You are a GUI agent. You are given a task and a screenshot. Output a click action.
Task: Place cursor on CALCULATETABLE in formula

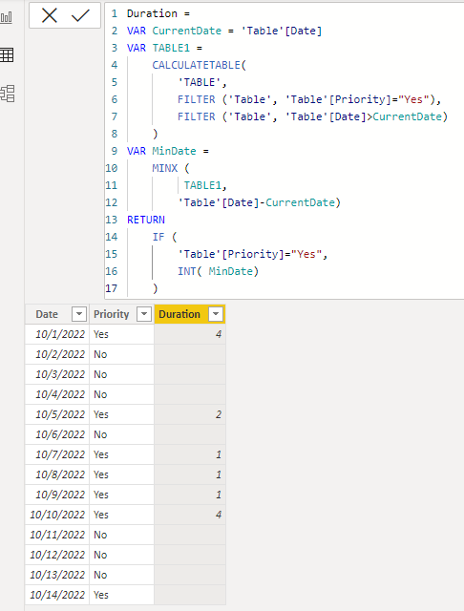196,65
